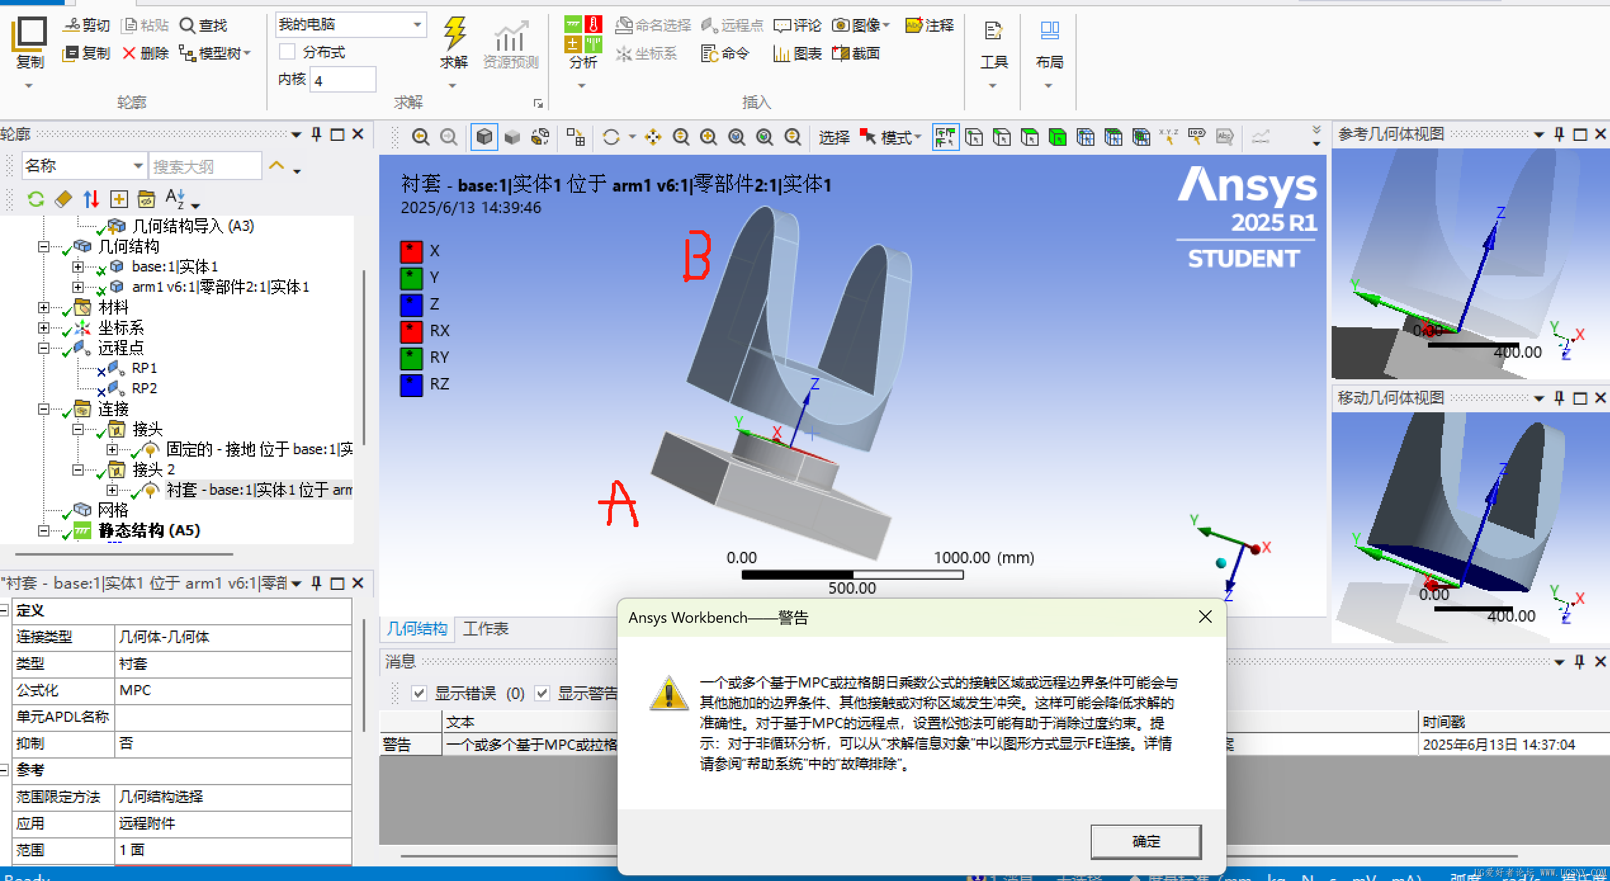Viewport: 1610px width, 881px height.
Task: Click the 查找 button in ribbon
Action: click(x=204, y=25)
